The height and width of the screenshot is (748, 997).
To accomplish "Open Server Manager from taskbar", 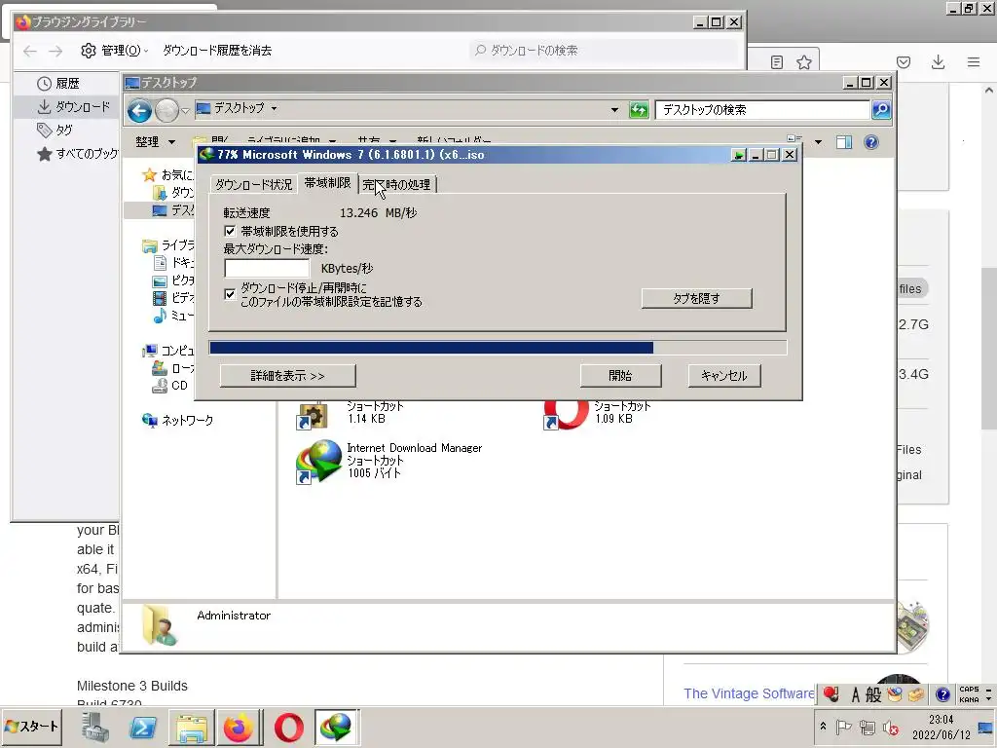I will tap(95, 727).
